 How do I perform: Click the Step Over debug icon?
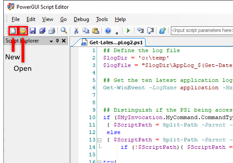[x=151, y=31]
